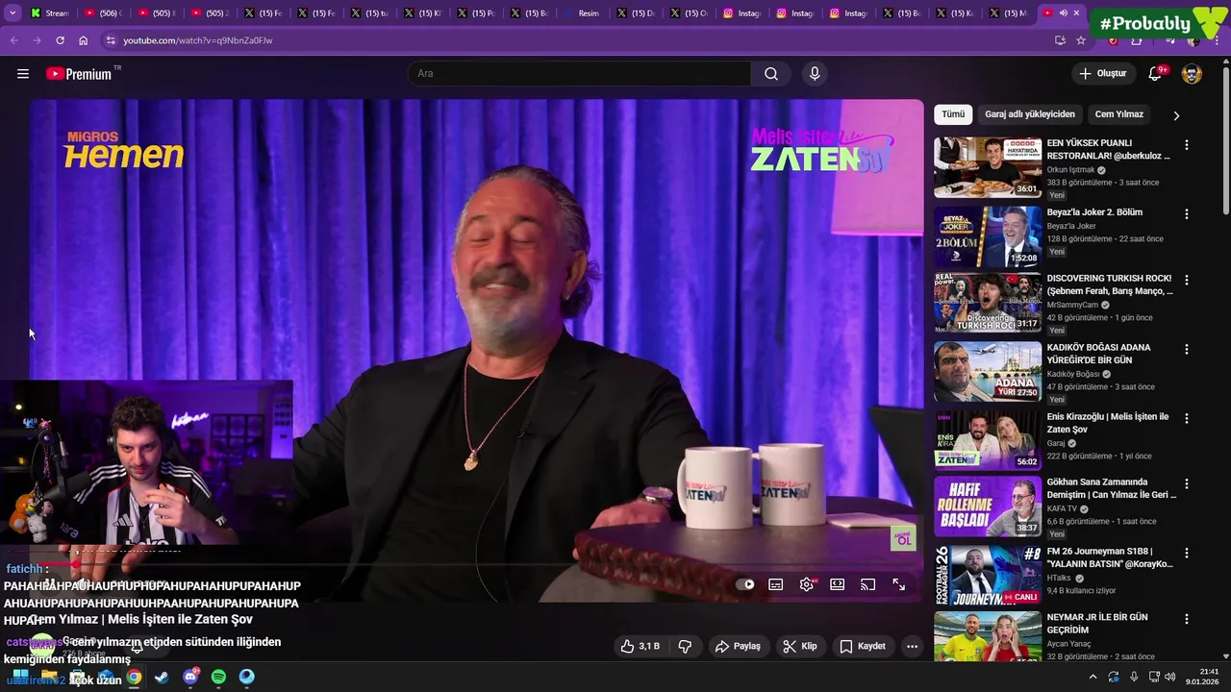
Task: Open options for DISCOVERING TURKISH ROCK video
Action: tap(1187, 281)
